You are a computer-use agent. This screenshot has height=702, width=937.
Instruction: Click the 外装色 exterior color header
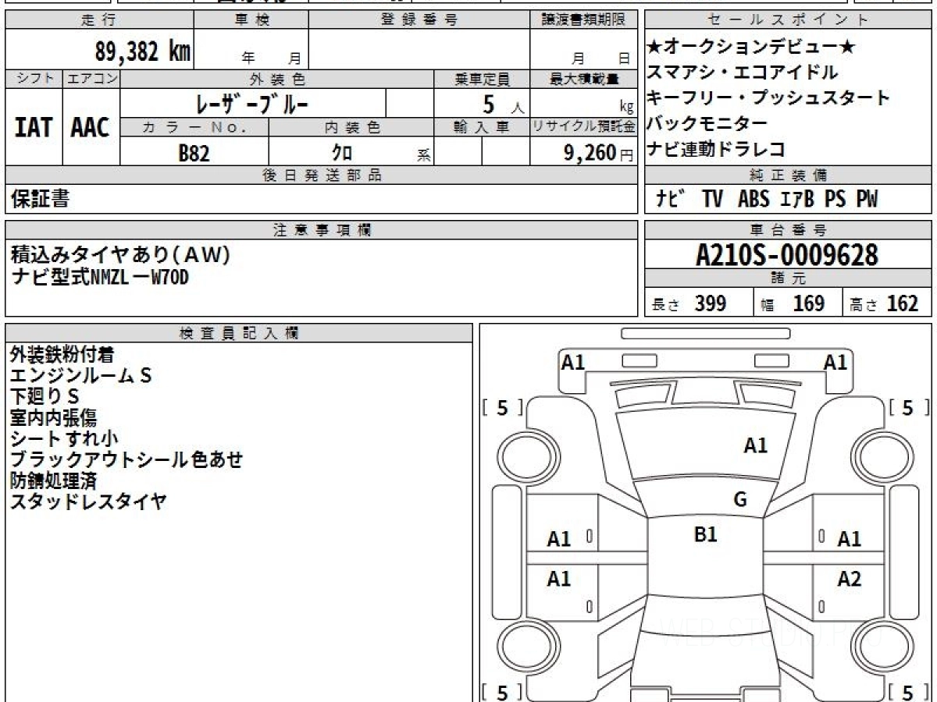[277, 79]
